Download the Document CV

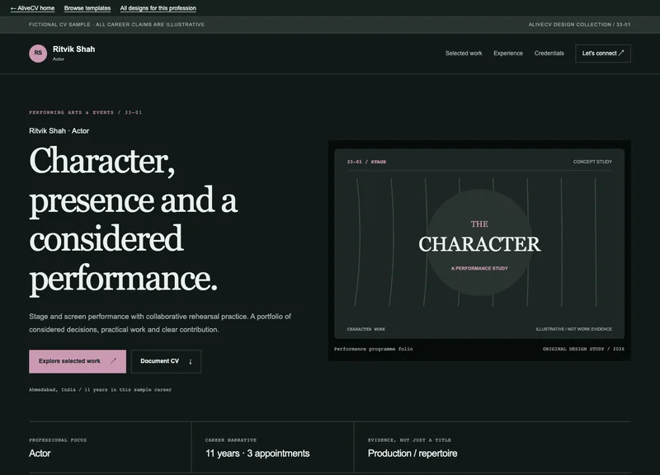166,361
